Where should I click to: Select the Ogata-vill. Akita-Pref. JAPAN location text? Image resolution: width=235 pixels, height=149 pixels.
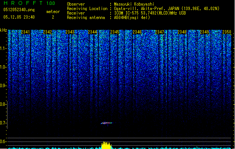click(167, 9)
